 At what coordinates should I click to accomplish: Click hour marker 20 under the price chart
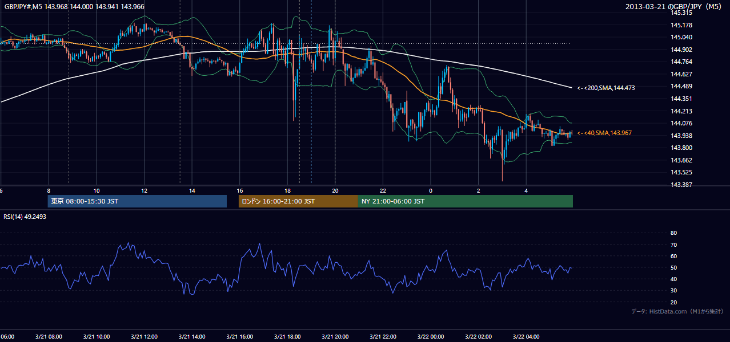pos(335,190)
